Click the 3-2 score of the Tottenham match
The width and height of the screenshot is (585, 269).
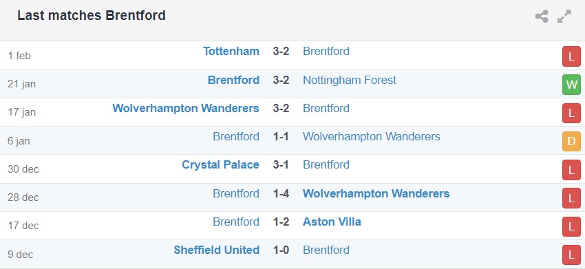[281, 51]
